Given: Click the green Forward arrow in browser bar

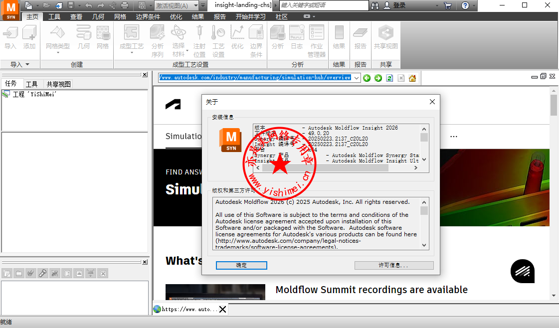Looking at the screenshot, I should click(378, 78).
